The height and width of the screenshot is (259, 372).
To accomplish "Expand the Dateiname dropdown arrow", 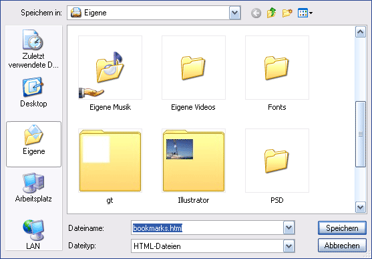I will coord(289,228).
